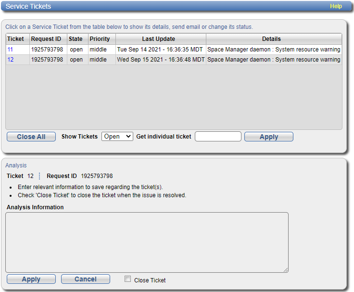The height and width of the screenshot is (292, 354).
Task: Open service ticket 12
Action: click(x=10, y=60)
